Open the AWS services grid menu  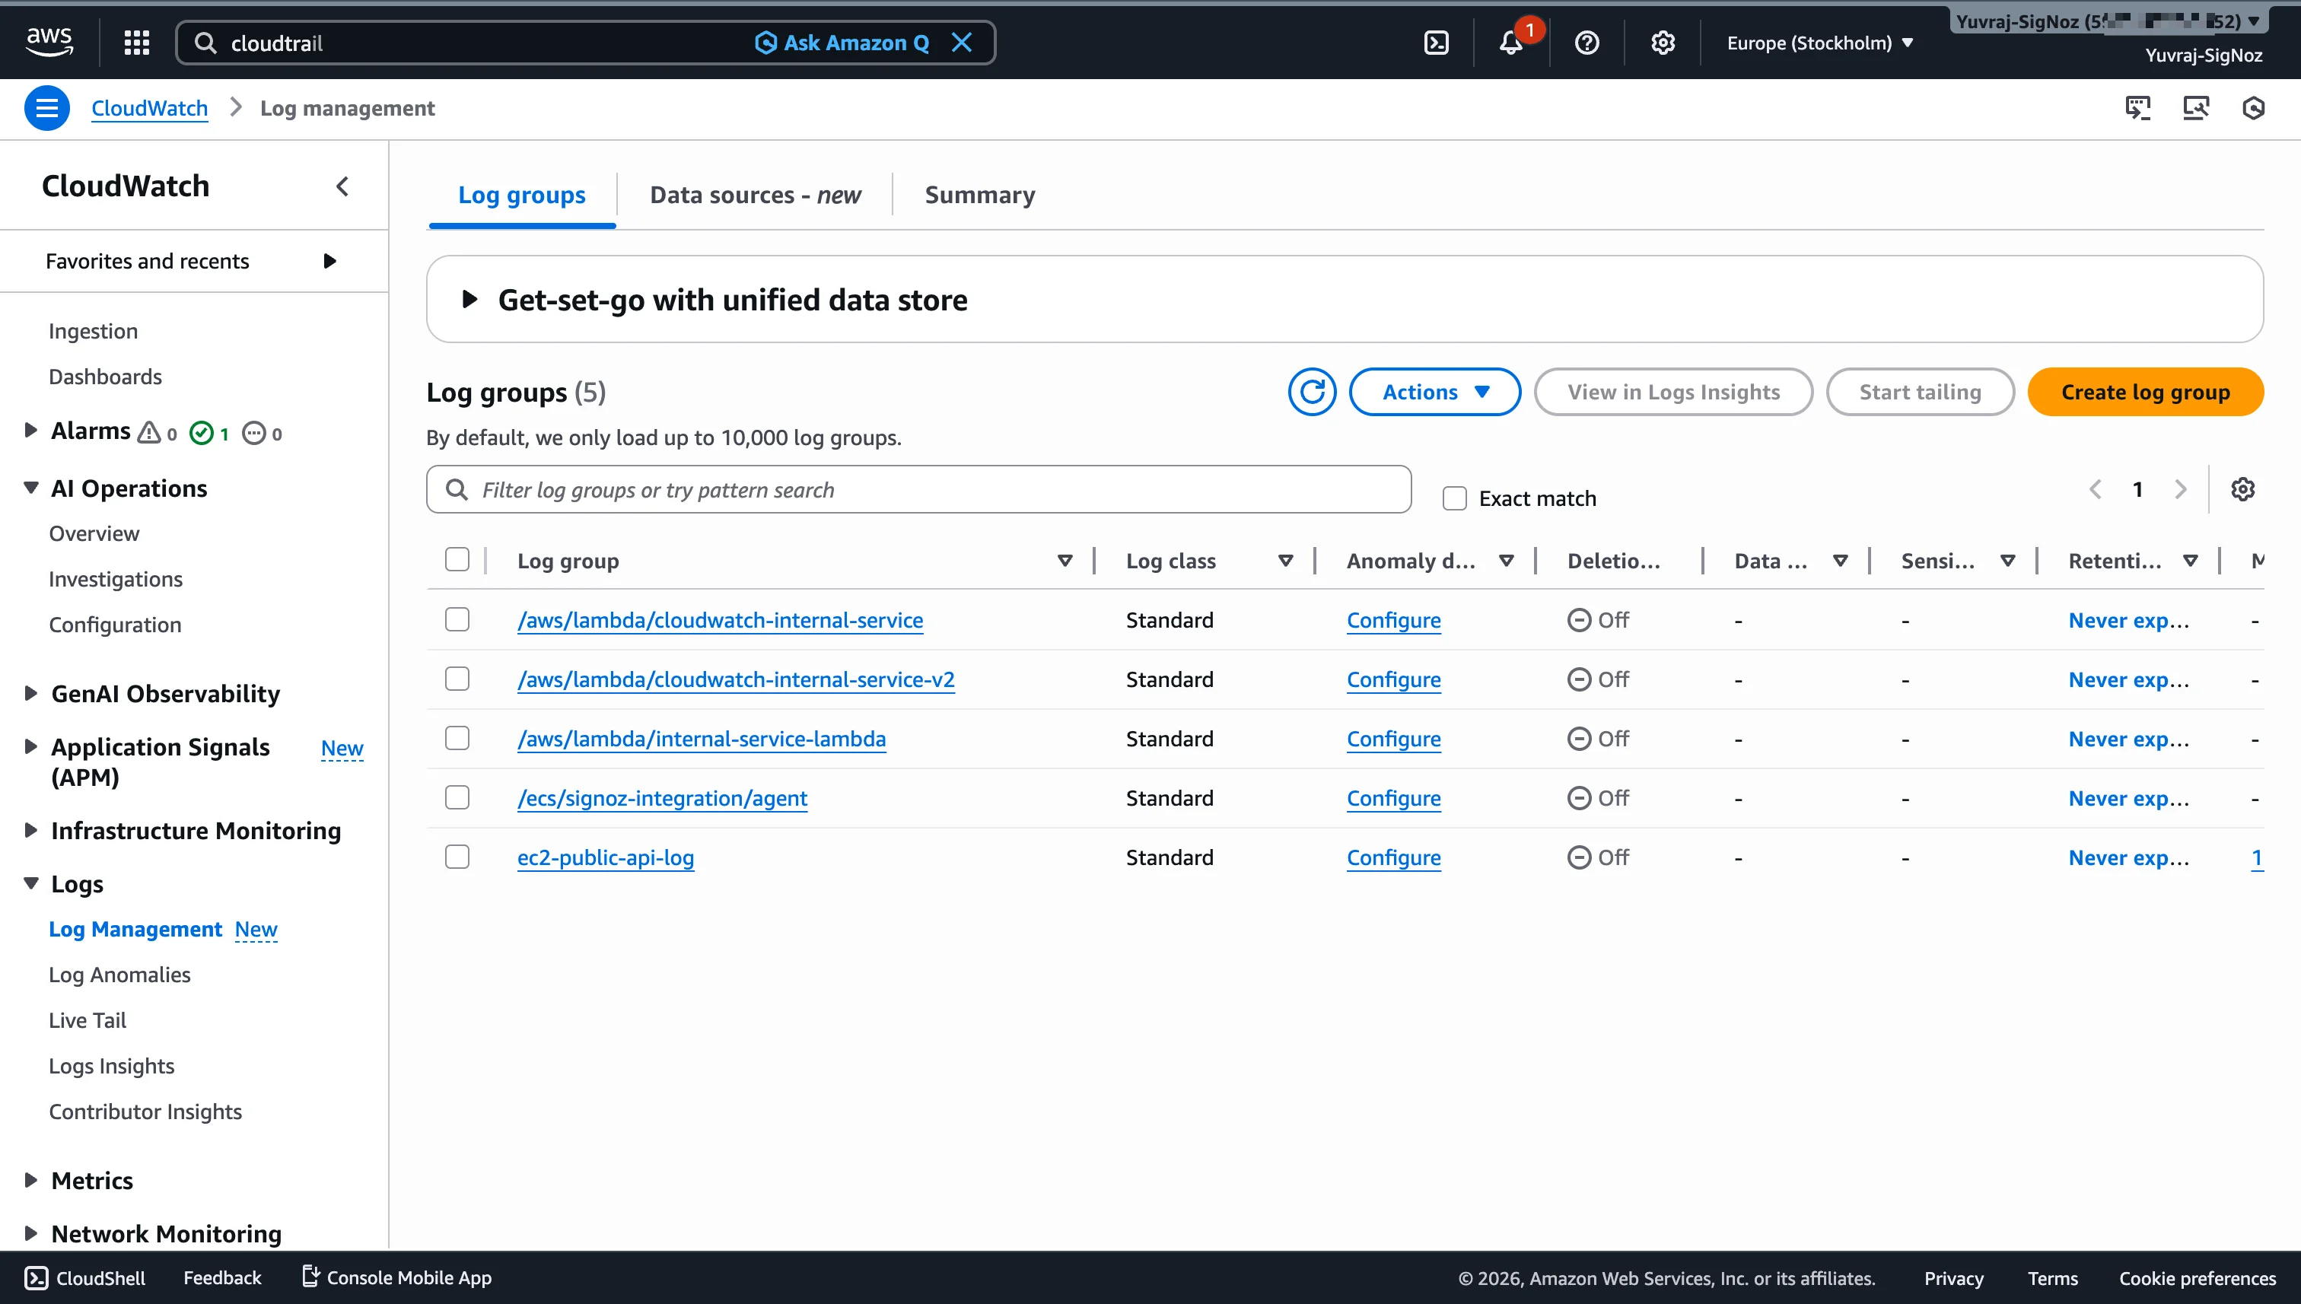pyautogui.click(x=135, y=42)
